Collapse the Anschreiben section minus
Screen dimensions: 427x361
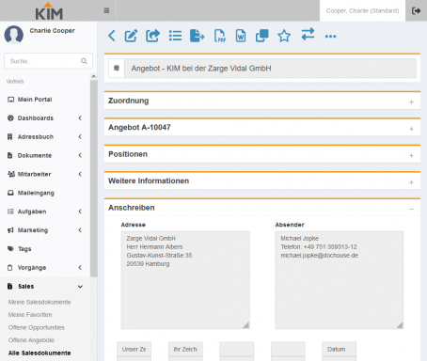click(411, 209)
